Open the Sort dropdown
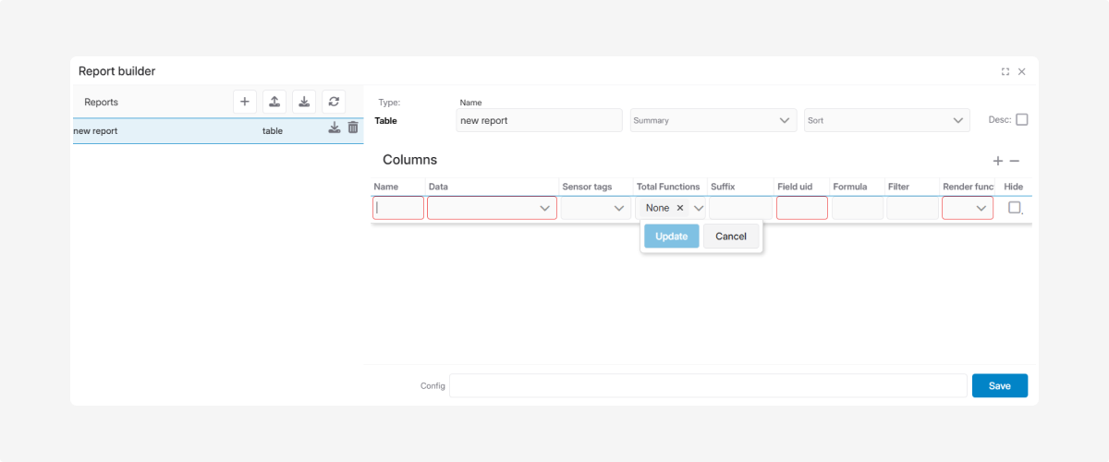Image resolution: width=1109 pixels, height=462 pixels. (x=886, y=120)
